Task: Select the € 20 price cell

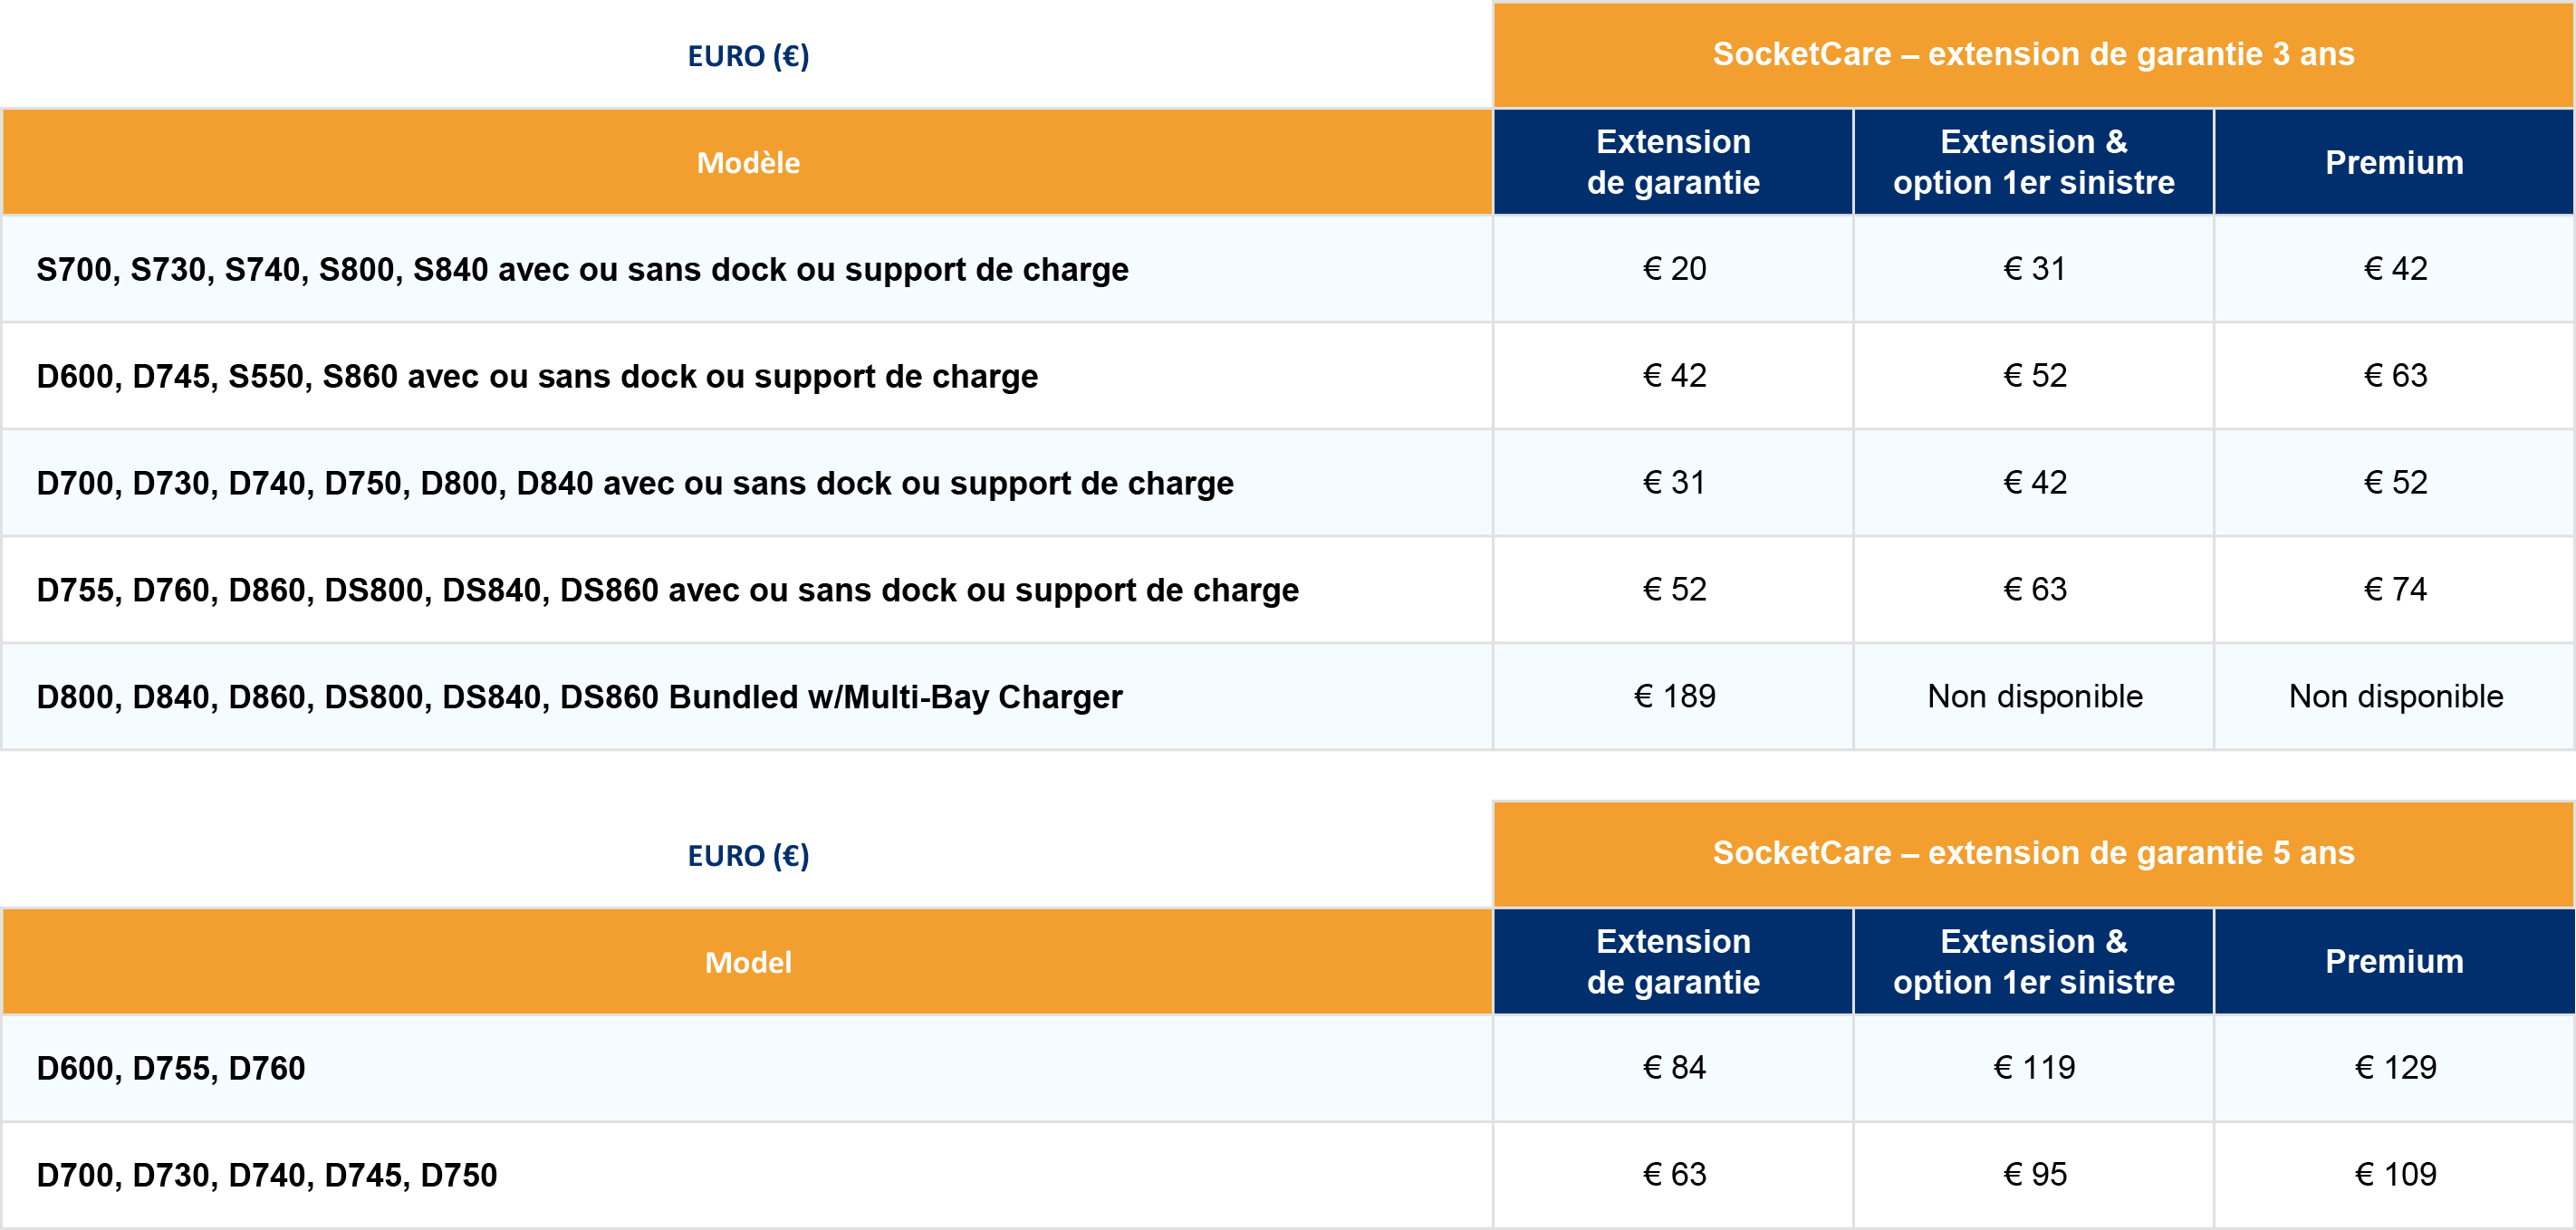Action: coord(1673,269)
